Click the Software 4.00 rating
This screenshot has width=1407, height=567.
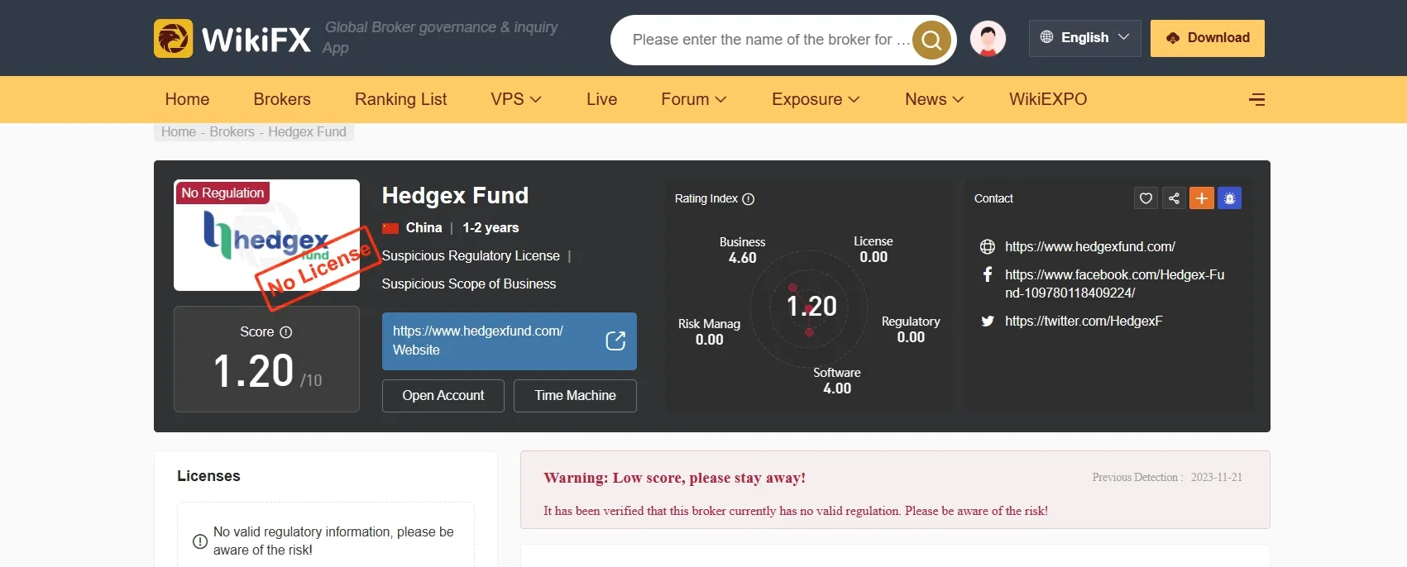pos(837,380)
